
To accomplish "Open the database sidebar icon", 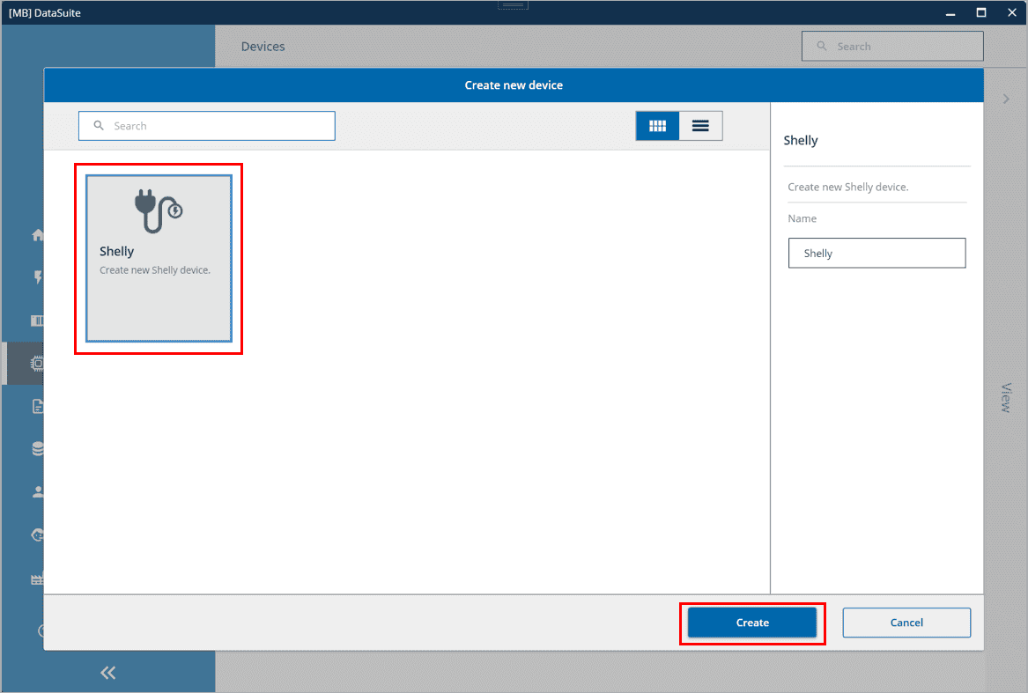I will pyautogui.click(x=38, y=448).
